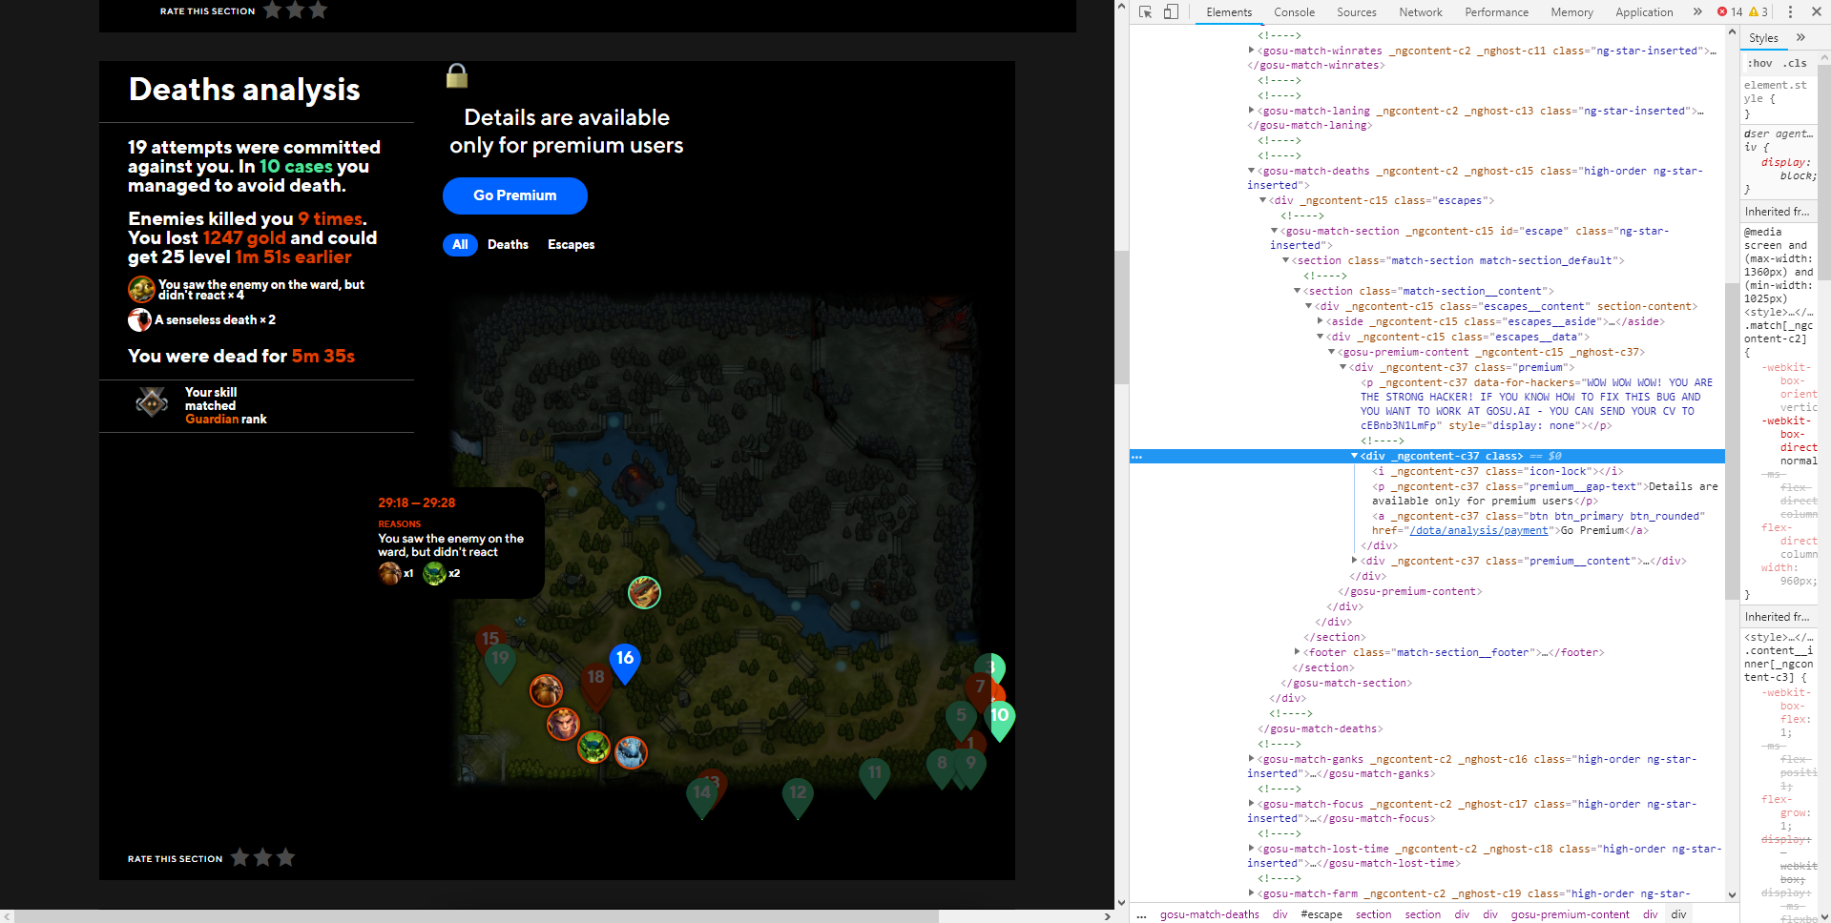Click the page scrollbar down arrow

click(x=1121, y=902)
